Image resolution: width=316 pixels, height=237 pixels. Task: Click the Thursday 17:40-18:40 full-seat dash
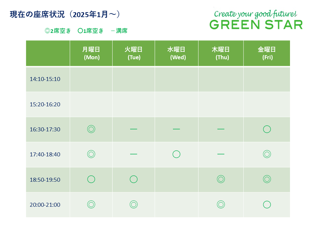pyautogui.click(x=221, y=154)
